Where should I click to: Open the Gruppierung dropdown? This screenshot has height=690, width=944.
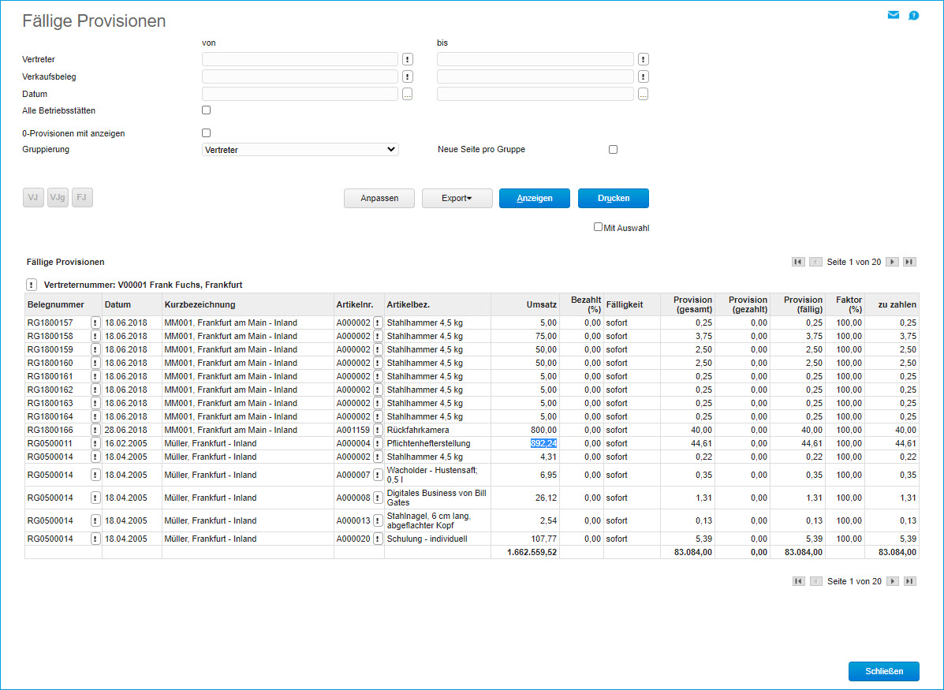(x=300, y=149)
